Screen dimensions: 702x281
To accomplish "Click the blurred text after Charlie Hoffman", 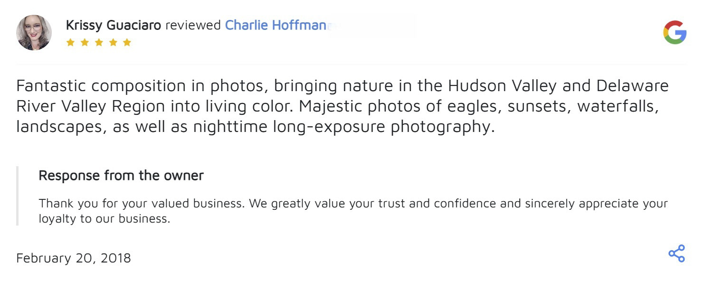I will click(370, 26).
